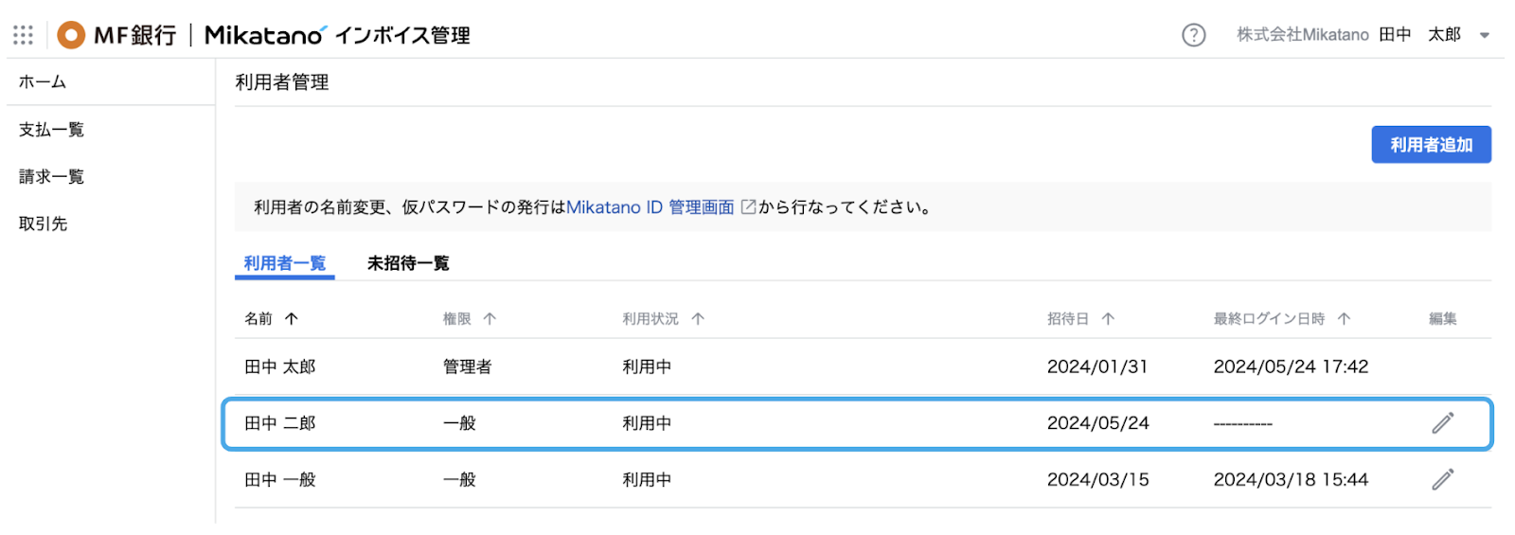1515x535 pixels.
Task: Open the Mikatano ID 管理画面 link
Action: (651, 207)
